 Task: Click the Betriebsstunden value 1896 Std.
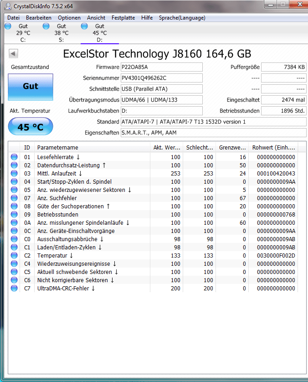pos(284,111)
